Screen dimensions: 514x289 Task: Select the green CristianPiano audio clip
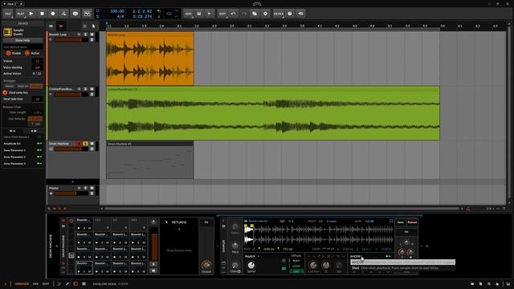(x=273, y=113)
